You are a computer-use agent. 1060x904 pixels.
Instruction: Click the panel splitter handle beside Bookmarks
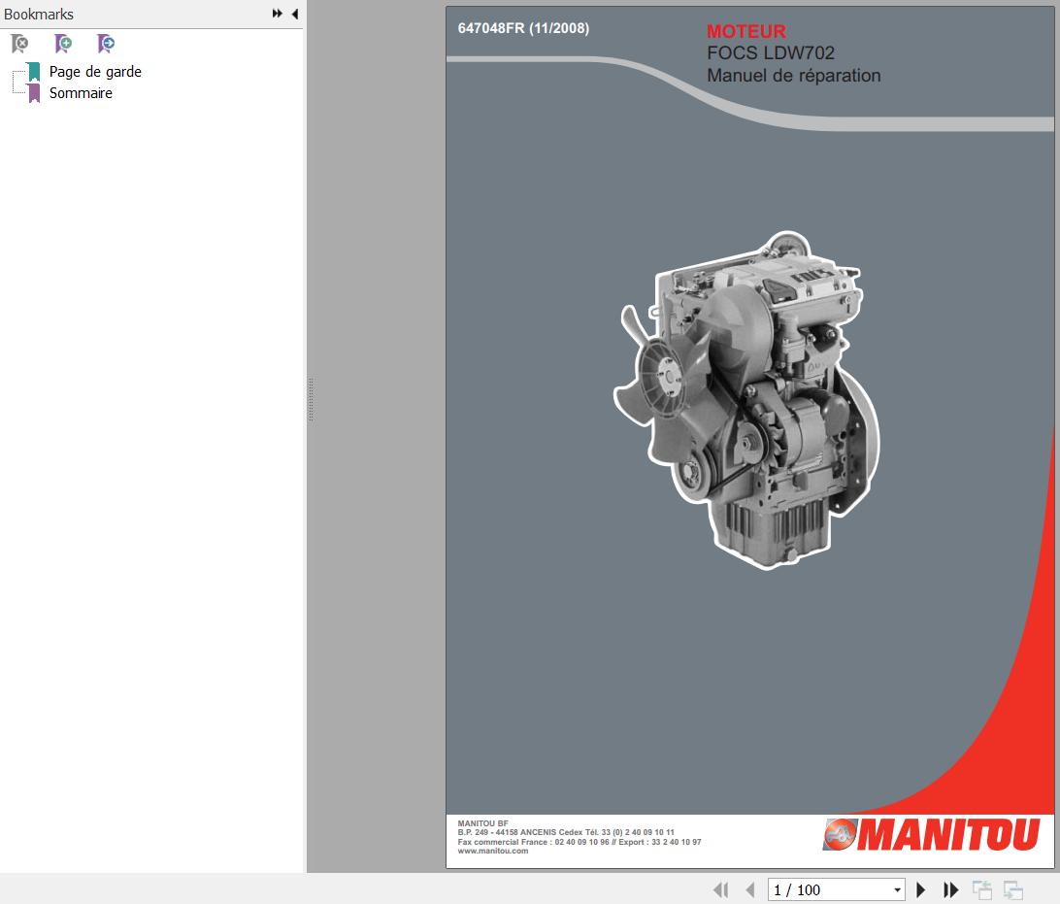tap(311, 400)
